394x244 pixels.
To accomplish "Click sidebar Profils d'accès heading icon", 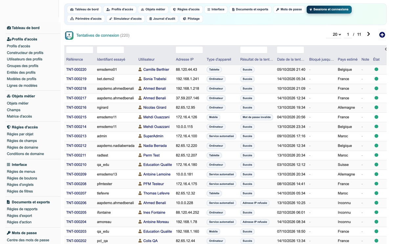I will tap(9, 39).
